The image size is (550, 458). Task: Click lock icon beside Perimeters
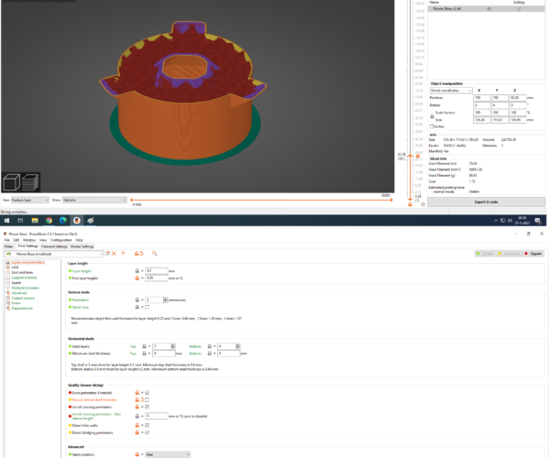point(137,300)
